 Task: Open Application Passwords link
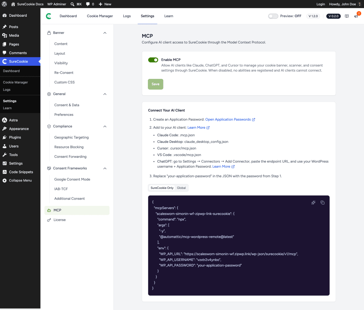point(230,119)
